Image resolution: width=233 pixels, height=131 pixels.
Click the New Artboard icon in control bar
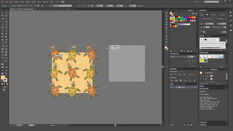(x=42, y=6)
